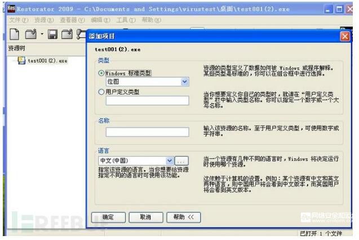Click the 用户定义类型 text field
The height and width of the screenshot is (240, 359).
point(148,101)
